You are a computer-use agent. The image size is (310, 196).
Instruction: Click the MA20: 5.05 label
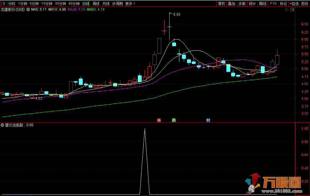tap(76, 9)
